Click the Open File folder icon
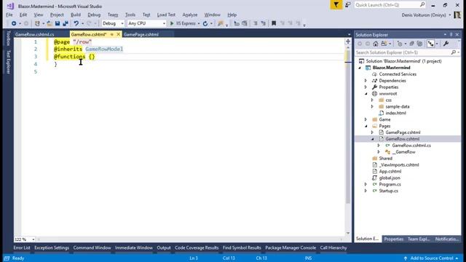Viewport: 466px width, 262px height. 50,23
